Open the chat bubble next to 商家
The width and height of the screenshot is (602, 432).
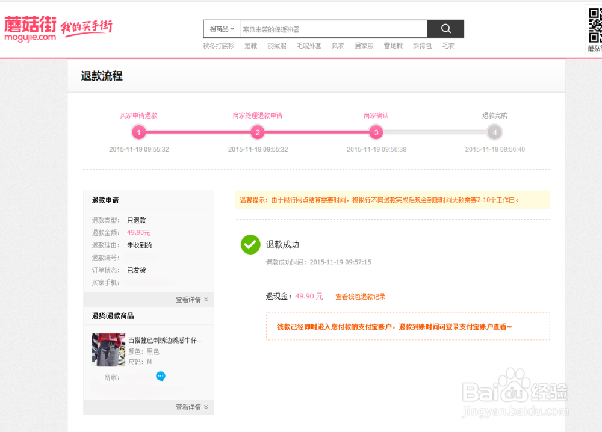160,377
